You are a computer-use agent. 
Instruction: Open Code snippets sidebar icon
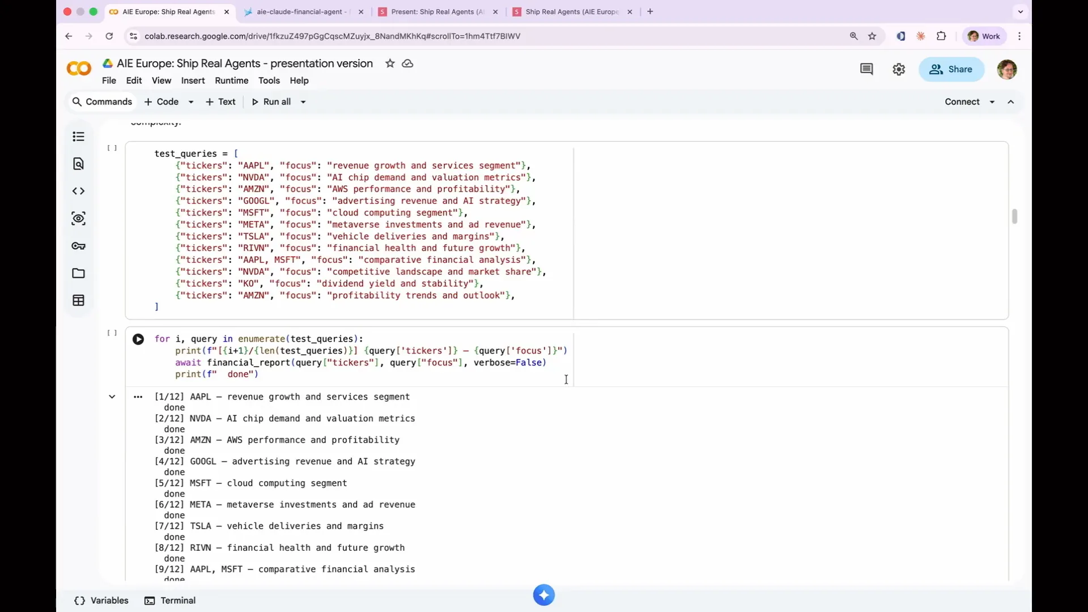pyautogui.click(x=78, y=191)
